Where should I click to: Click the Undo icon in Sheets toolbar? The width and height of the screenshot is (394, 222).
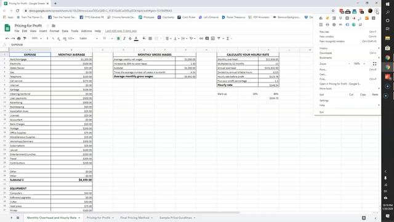tap(7, 38)
